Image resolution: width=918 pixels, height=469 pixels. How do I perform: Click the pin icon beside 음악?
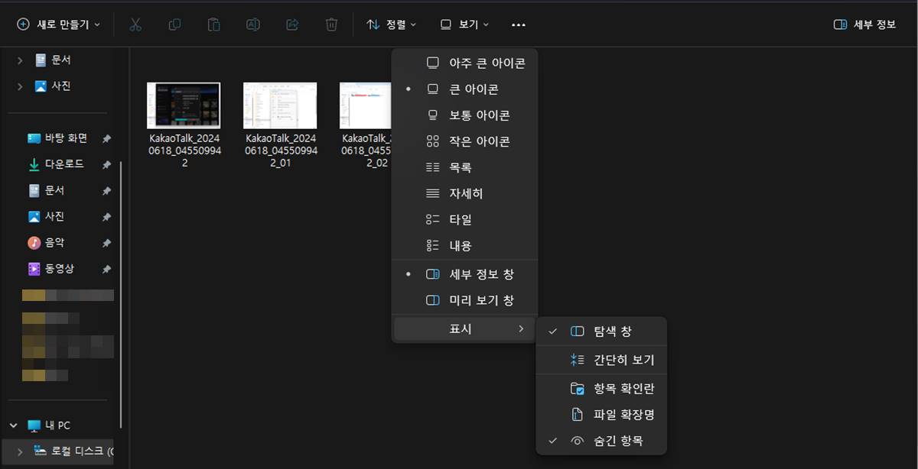[x=106, y=243]
